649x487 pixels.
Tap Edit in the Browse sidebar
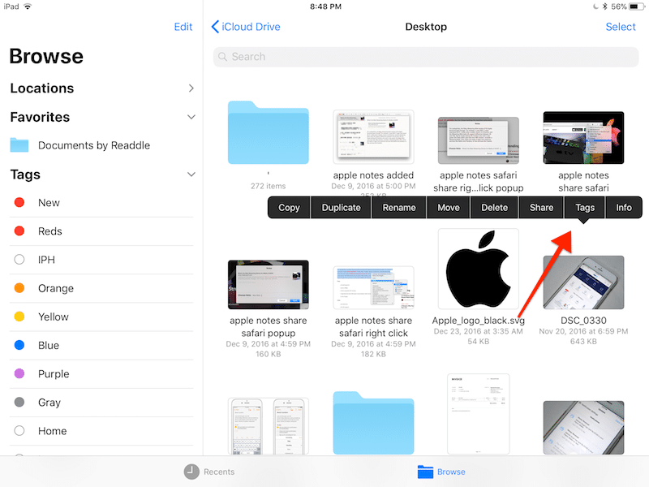pos(183,27)
